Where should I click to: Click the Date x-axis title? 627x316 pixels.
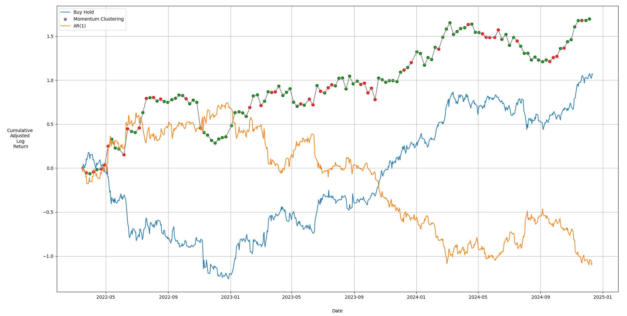337,311
